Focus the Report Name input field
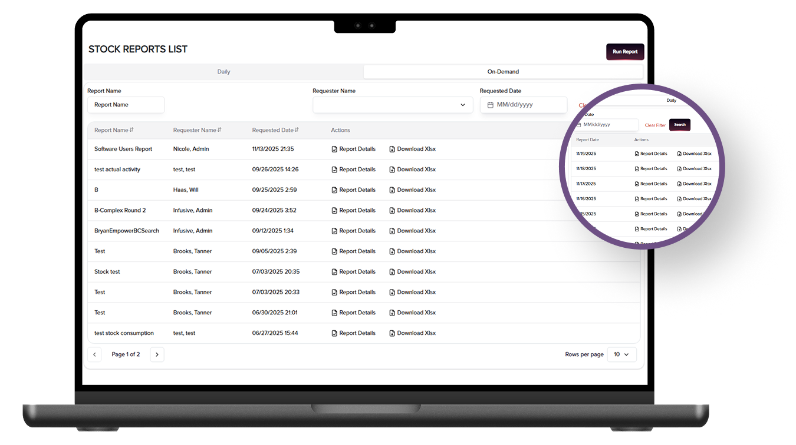This screenshot has width=796, height=445. [x=126, y=105]
